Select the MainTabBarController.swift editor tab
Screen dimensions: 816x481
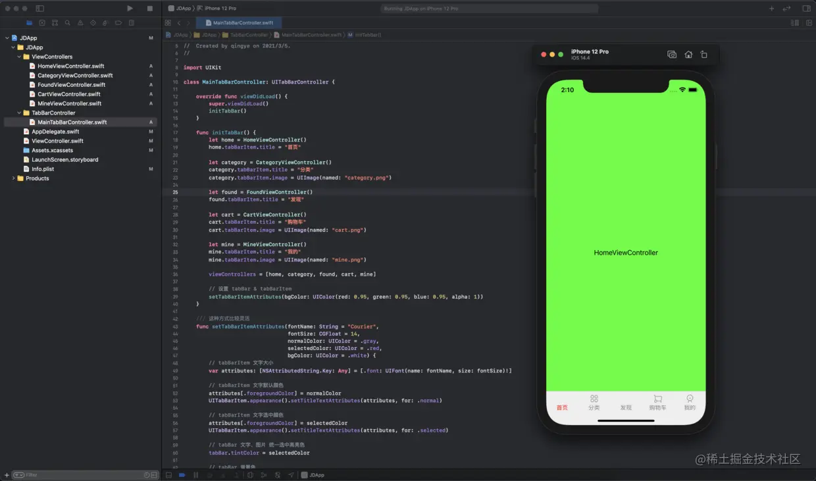[239, 23]
